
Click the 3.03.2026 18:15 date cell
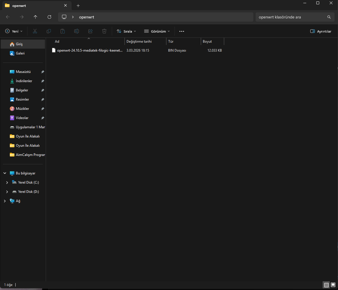(138, 50)
